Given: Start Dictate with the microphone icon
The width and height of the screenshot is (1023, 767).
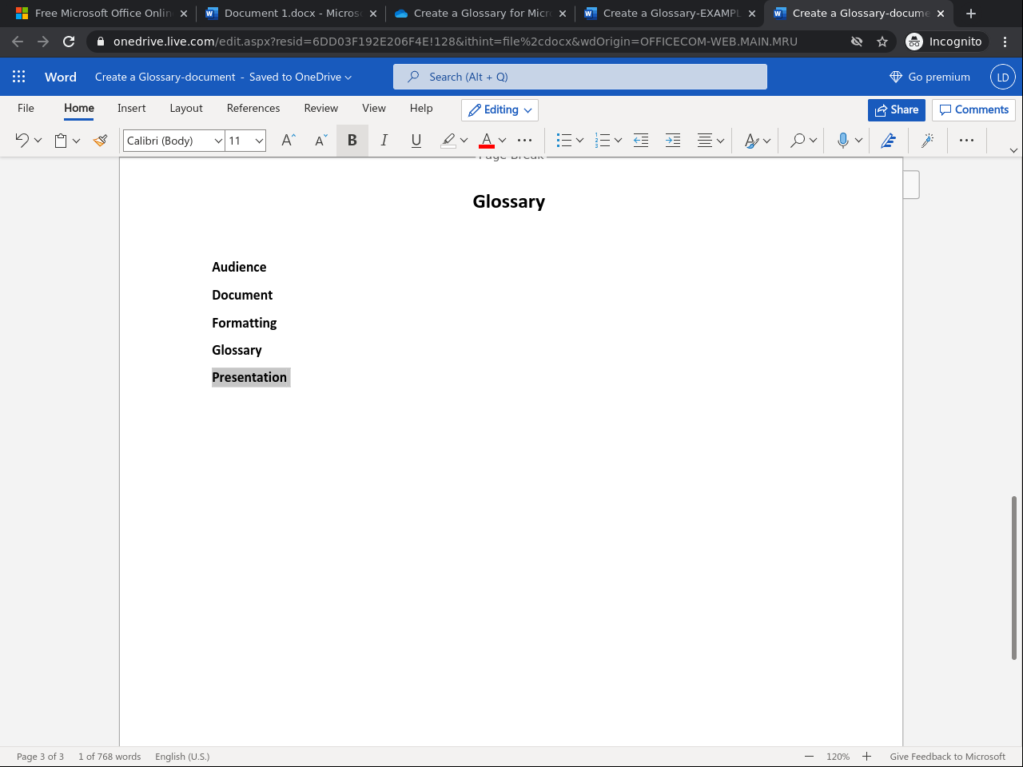Looking at the screenshot, I should pyautogui.click(x=842, y=141).
